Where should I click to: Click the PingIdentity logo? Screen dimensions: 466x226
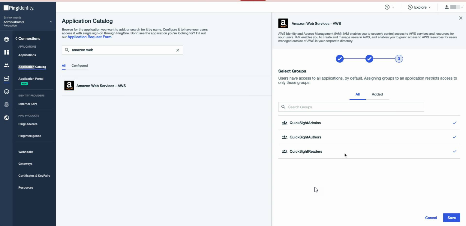(19, 8)
